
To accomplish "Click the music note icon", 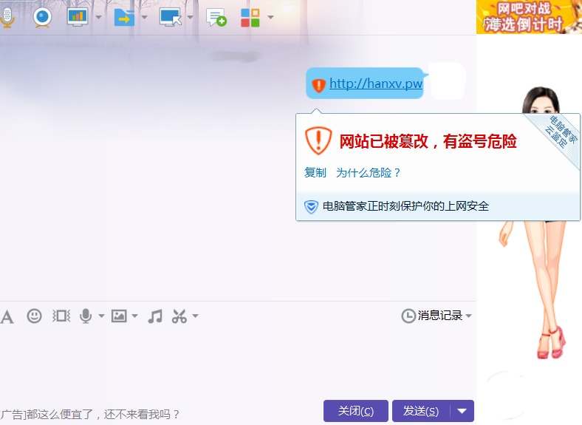I will (154, 316).
